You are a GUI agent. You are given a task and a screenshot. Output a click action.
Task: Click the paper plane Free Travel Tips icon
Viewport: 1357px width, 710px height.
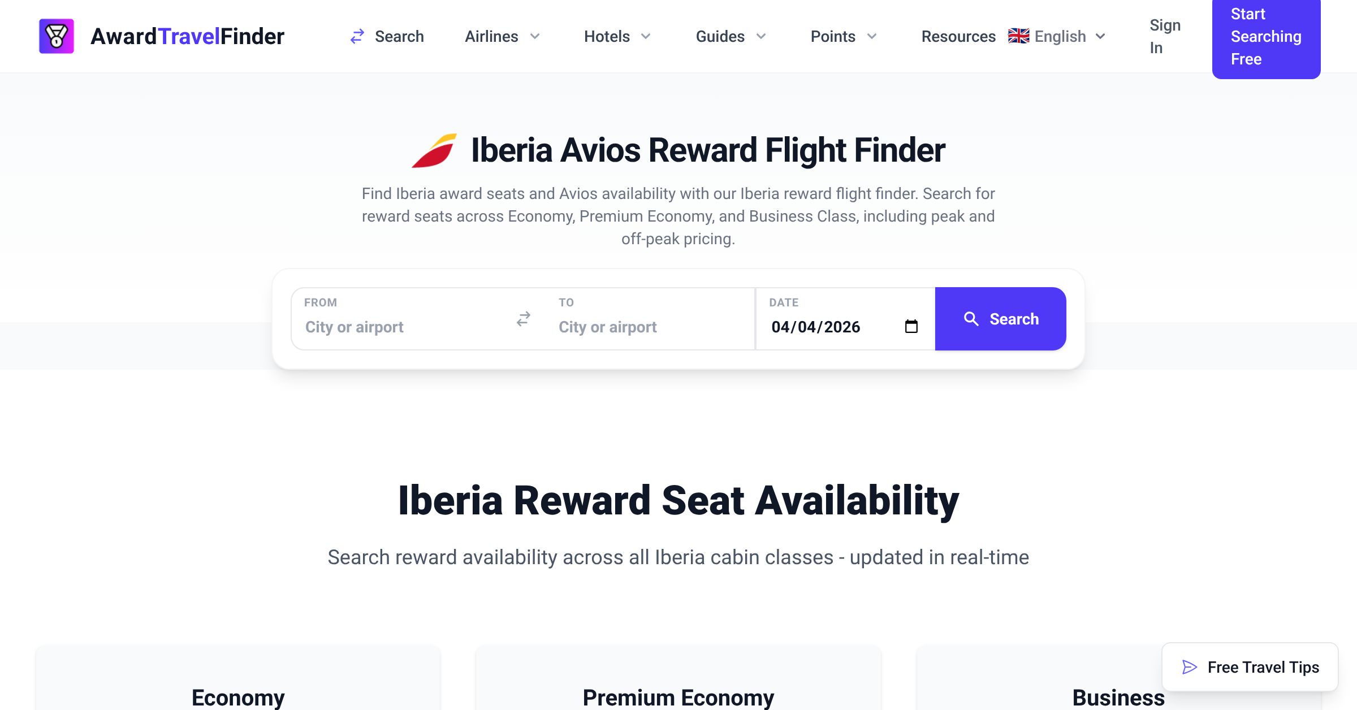[1190, 667]
